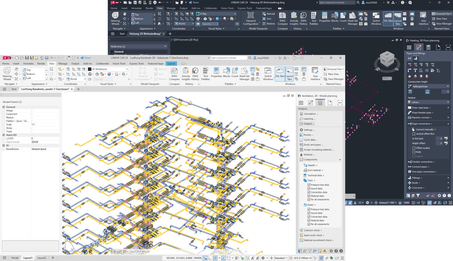Activate Draw rigid pipe
453x261 pixels.
coord(421,108)
